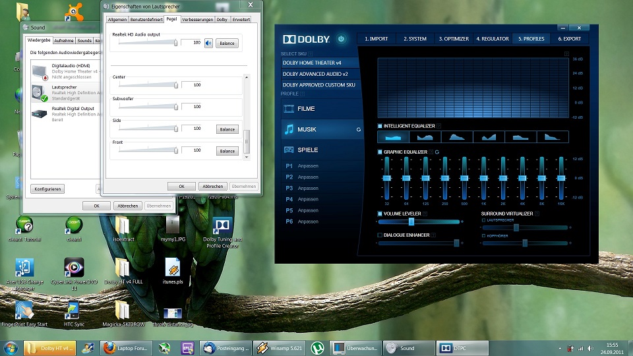Select the sixth Intelligent Equalizer preset curve
The height and width of the screenshot is (356, 633).
(553, 137)
